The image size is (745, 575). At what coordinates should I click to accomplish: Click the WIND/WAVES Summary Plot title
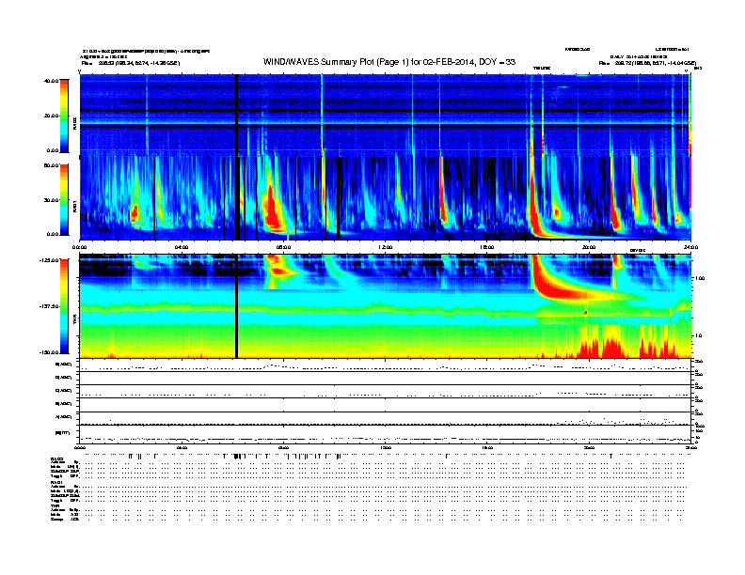[x=389, y=62]
